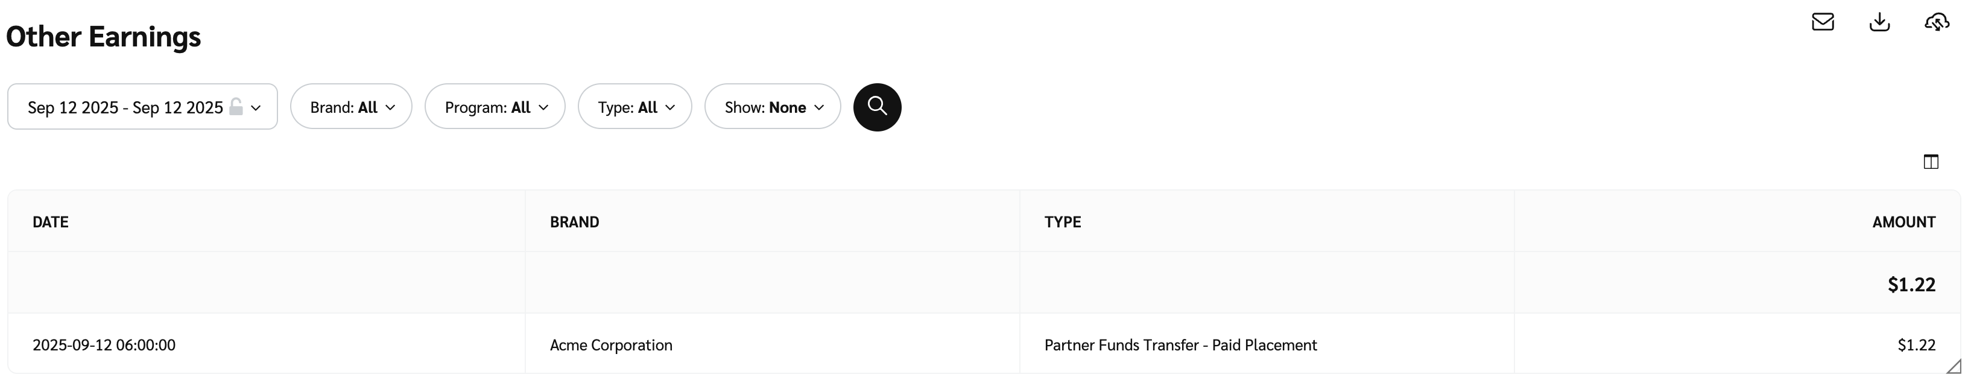Click the bold $1.22 total amount
This screenshot has height=386, width=1971.
point(1911,285)
